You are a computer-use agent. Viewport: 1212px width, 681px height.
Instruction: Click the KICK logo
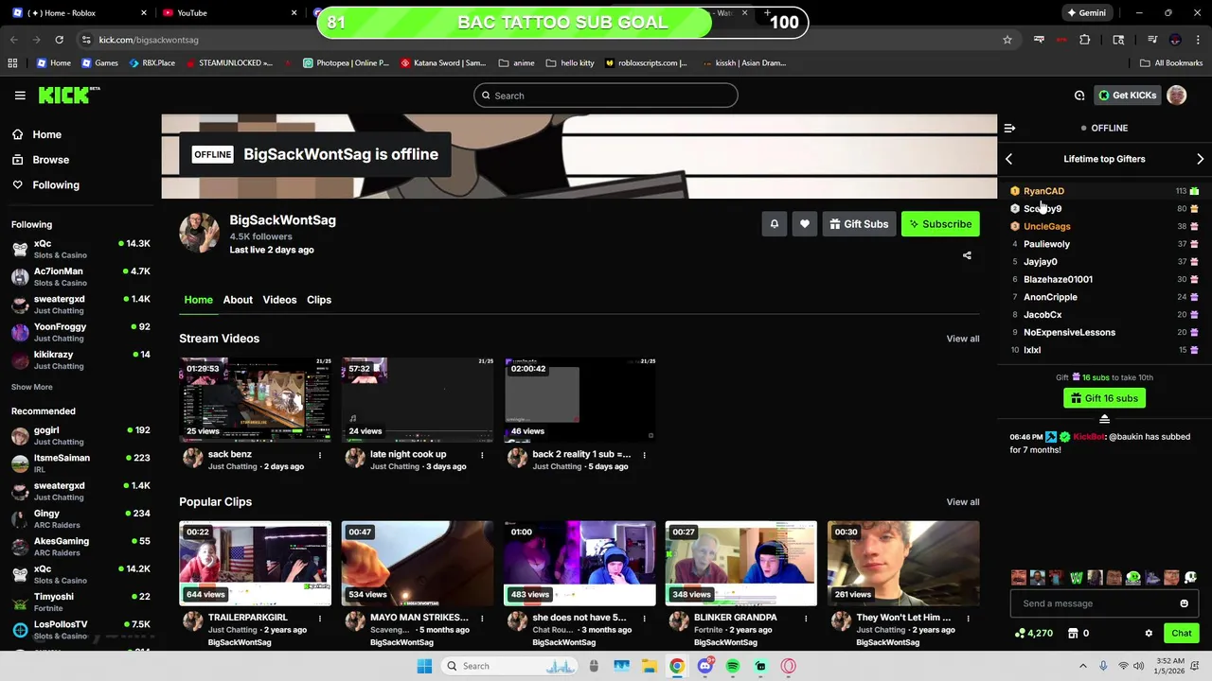pyautogui.click(x=68, y=95)
